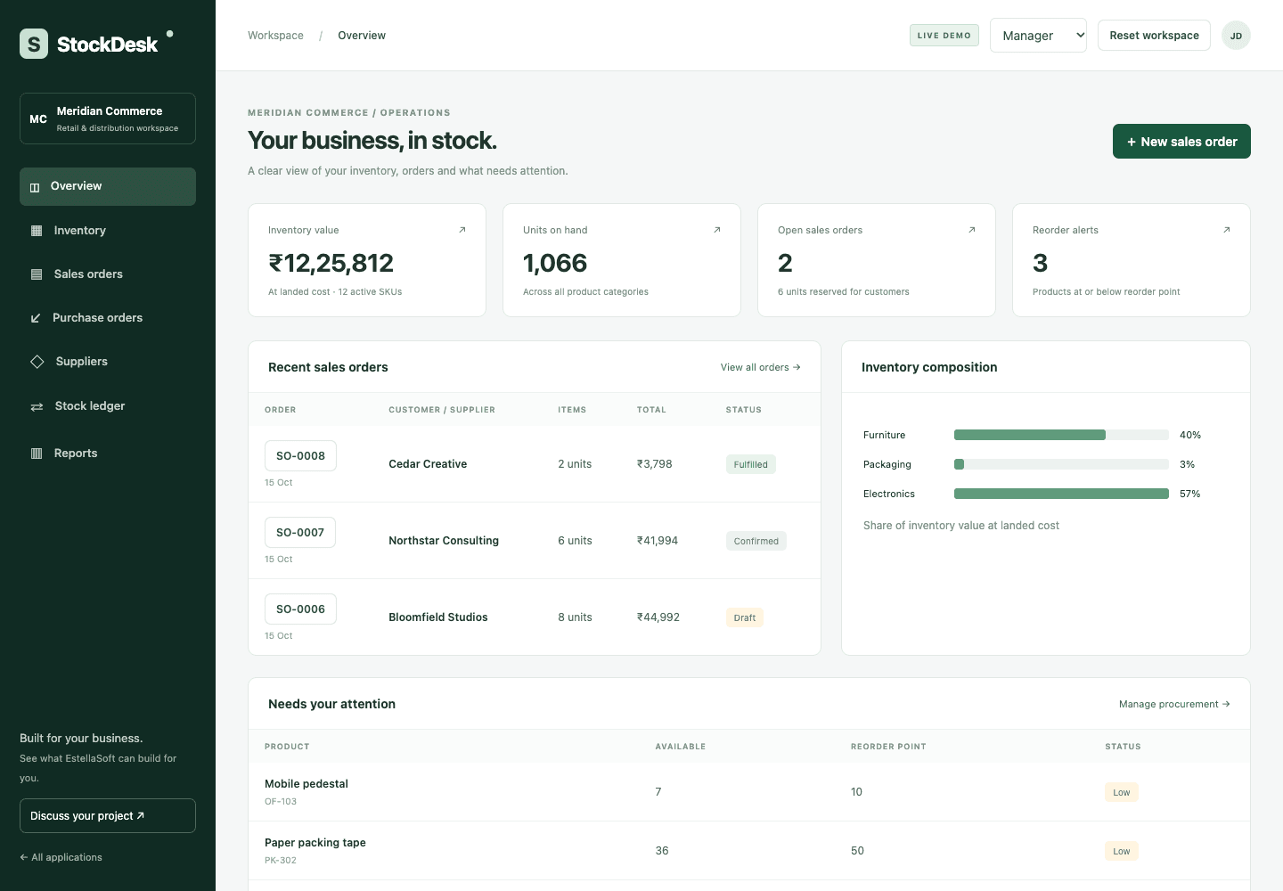Image resolution: width=1283 pixels, height=891 pixels.
Task: Open Suppliers from the sidebar
Action: [108, 362]
